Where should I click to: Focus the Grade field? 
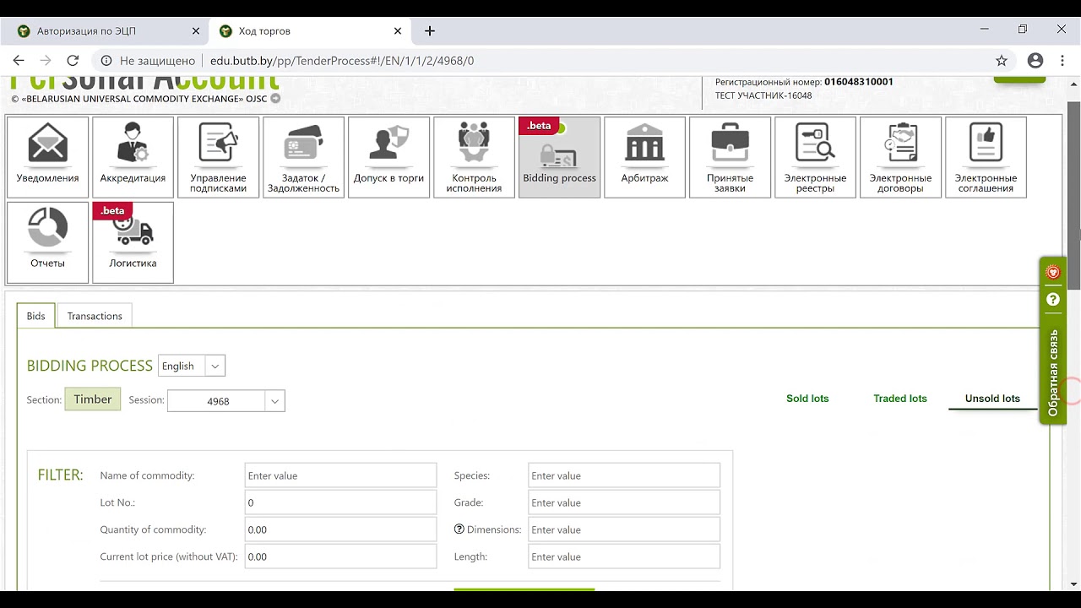pyautogui.click(x=624, y=502)
